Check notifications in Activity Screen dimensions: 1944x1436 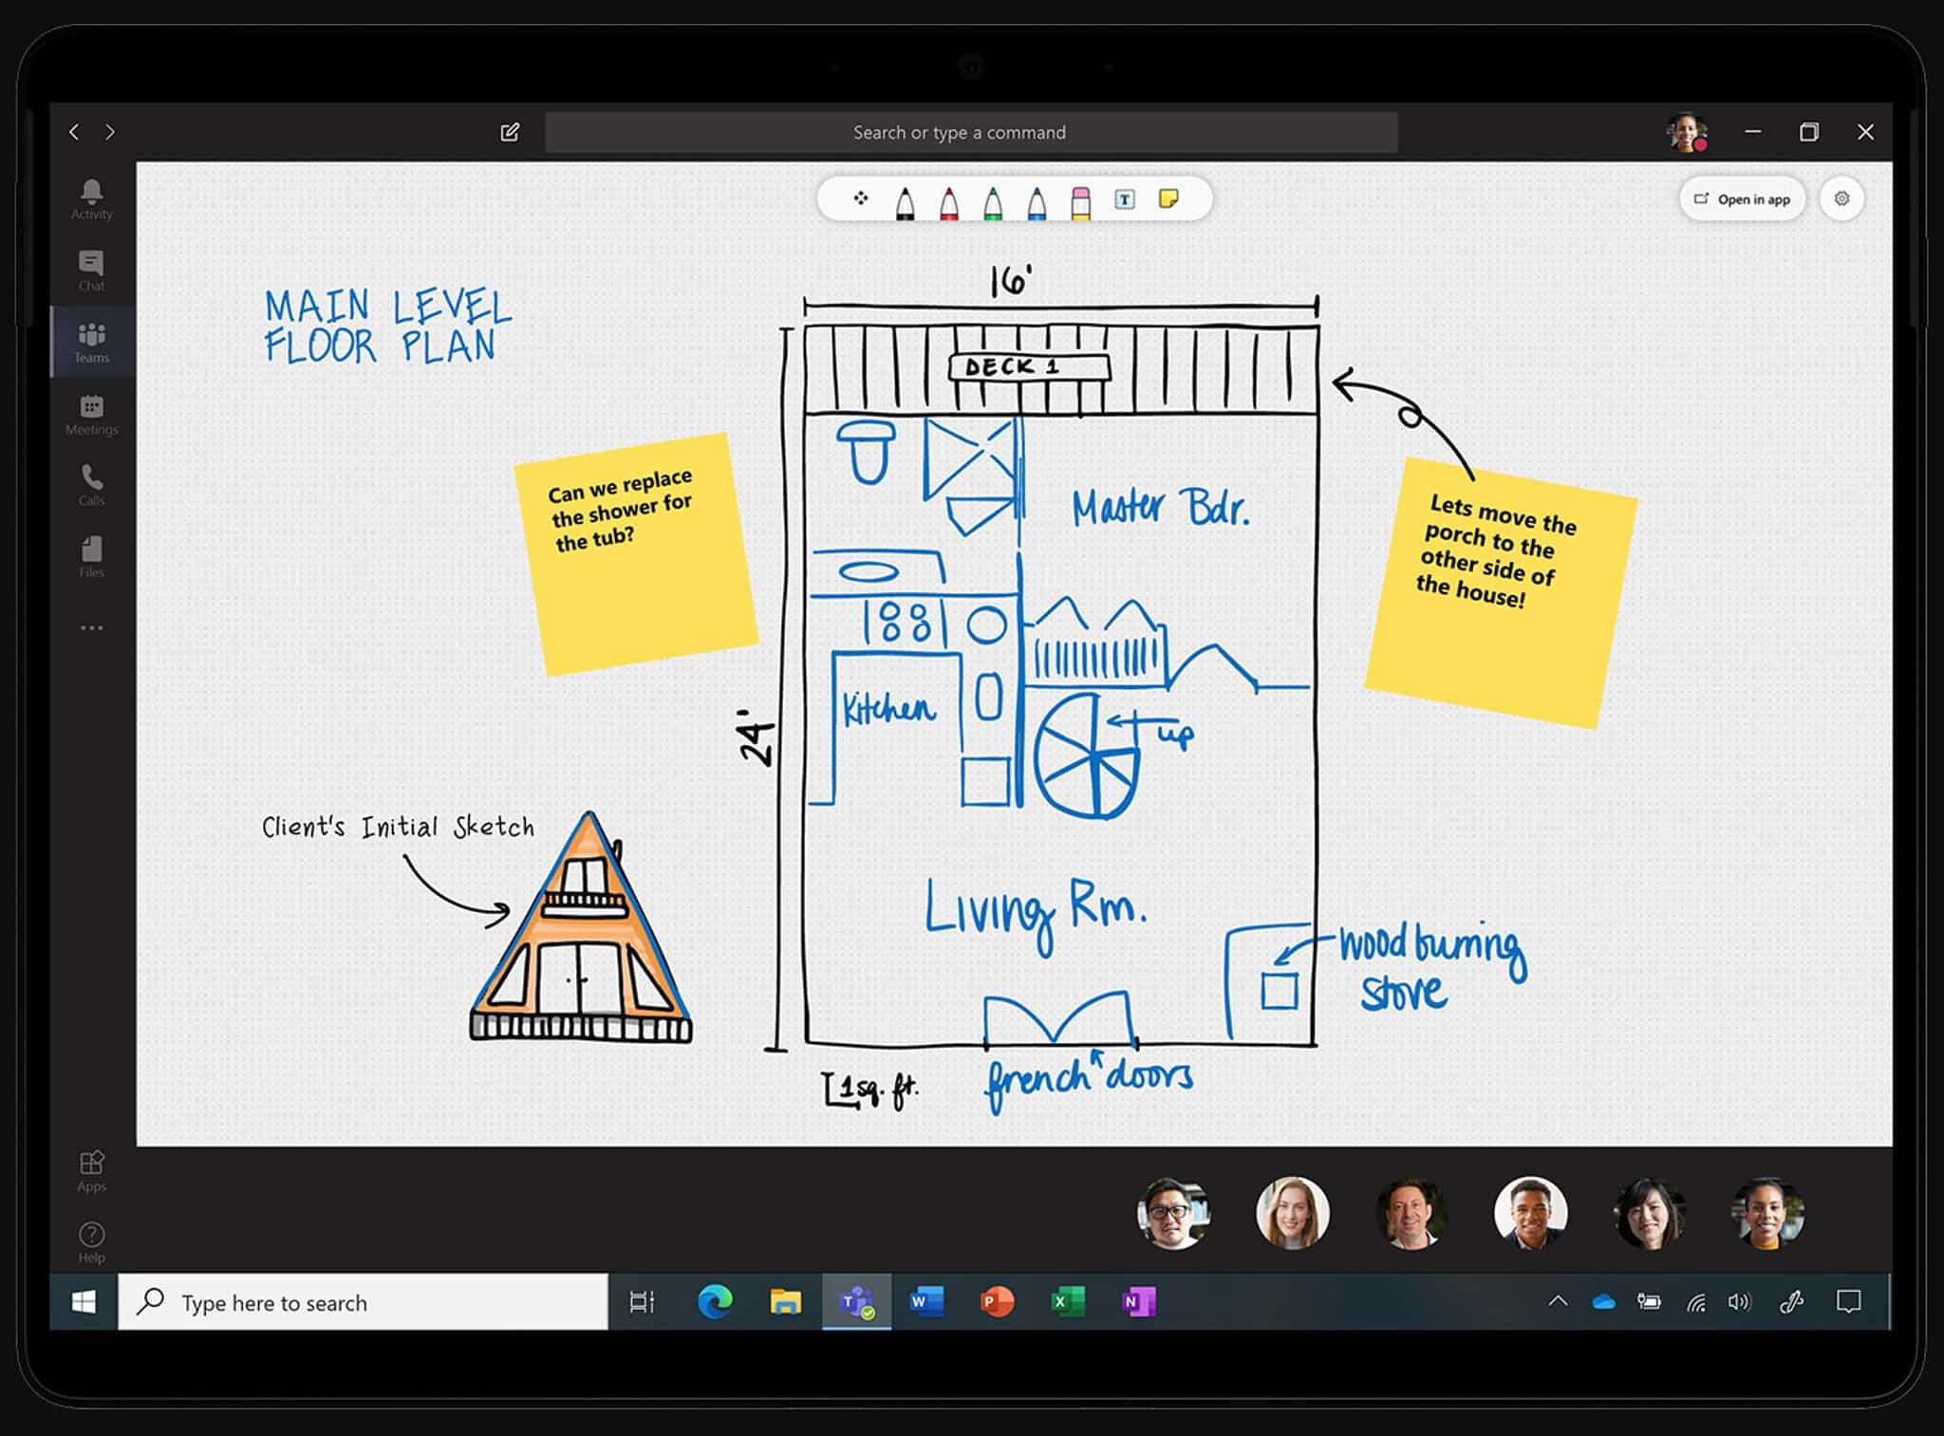click(x=90, y=199)
